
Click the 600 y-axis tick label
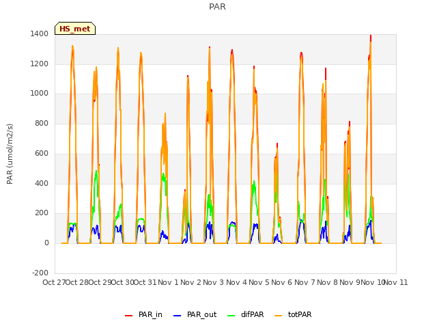[x=42, y=153]
